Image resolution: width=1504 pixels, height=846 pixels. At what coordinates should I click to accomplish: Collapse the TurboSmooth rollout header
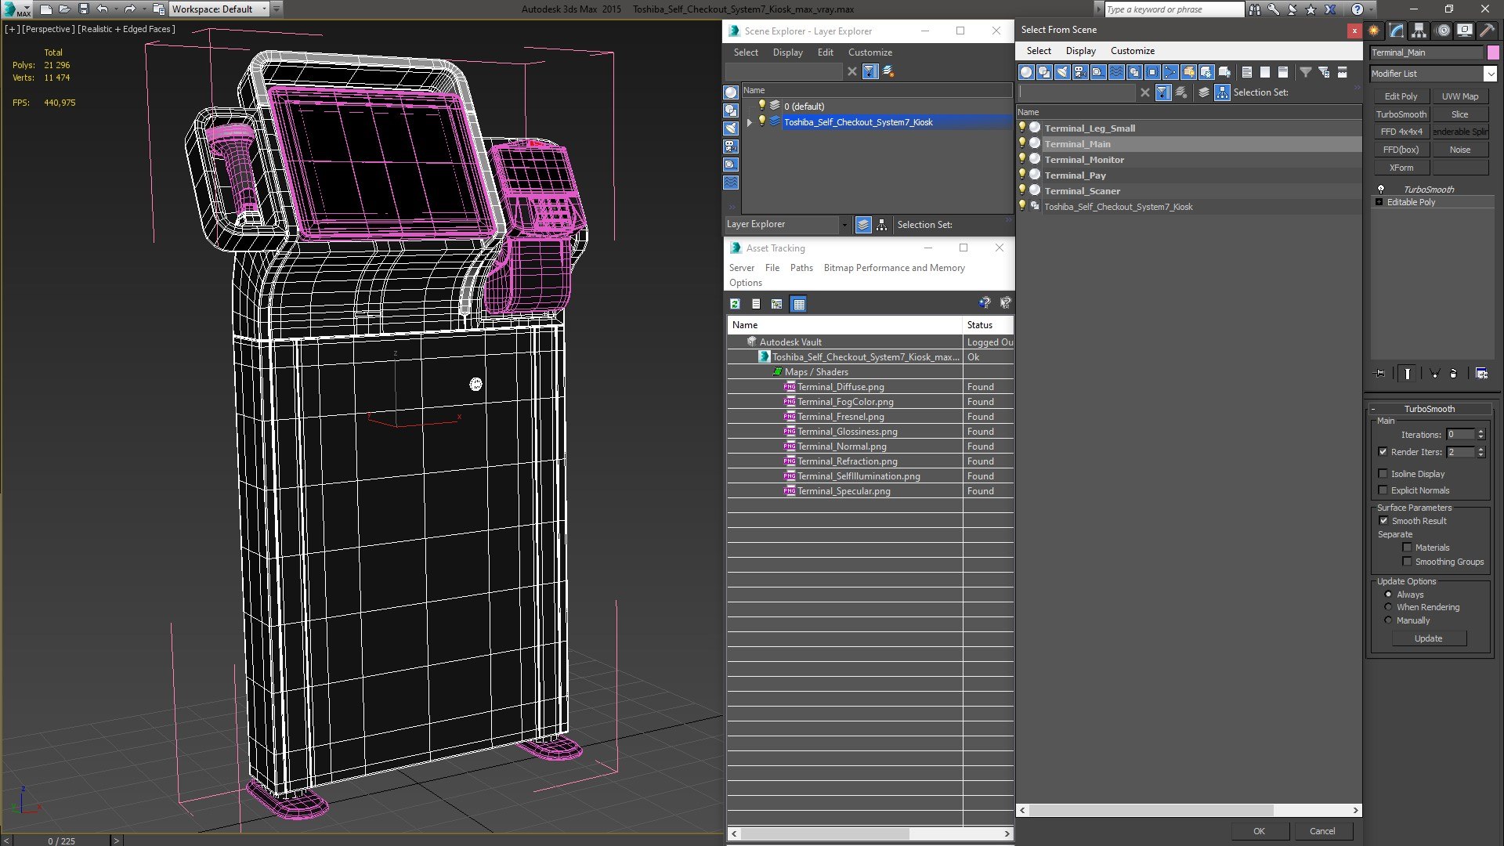click(1430, 409)
